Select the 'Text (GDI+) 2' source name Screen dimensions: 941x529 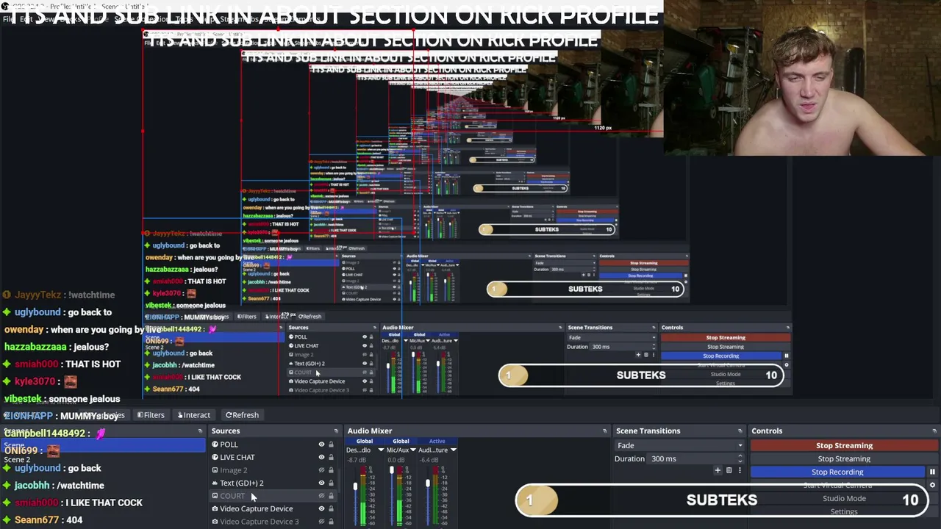[241, 483]
